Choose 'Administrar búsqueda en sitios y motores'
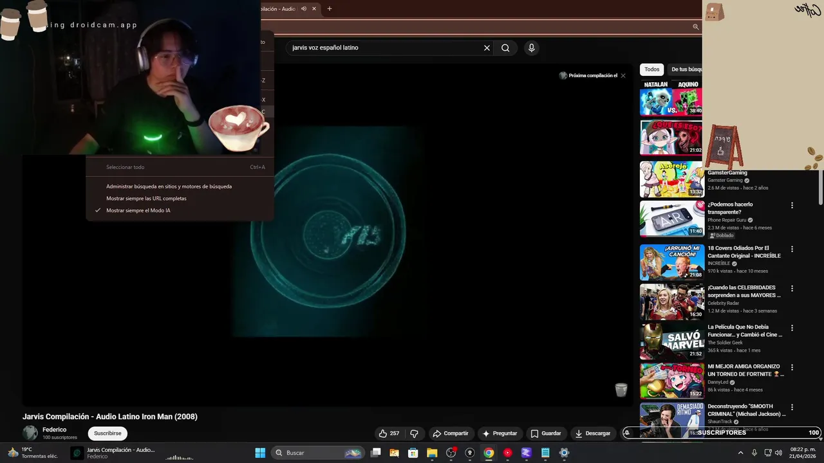 click(180, 186)
